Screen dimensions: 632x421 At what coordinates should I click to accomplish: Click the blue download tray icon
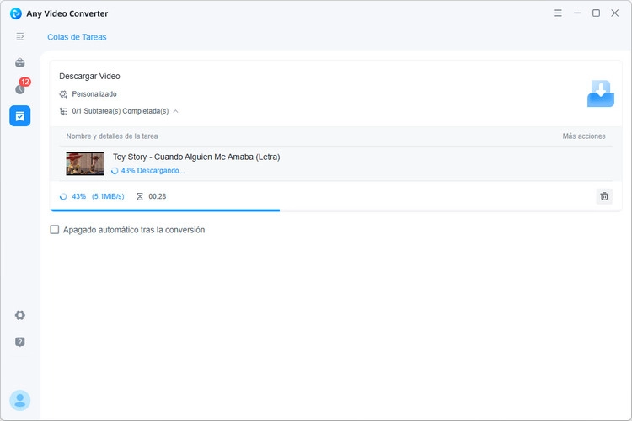(x=601, y=93)
